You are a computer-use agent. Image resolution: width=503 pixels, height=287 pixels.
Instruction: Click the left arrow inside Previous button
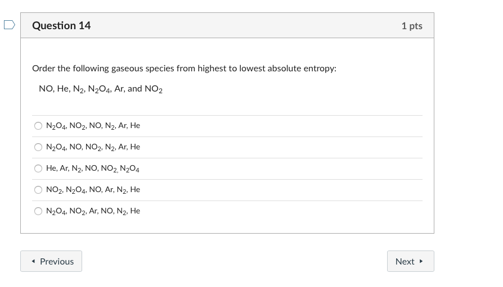34,262
